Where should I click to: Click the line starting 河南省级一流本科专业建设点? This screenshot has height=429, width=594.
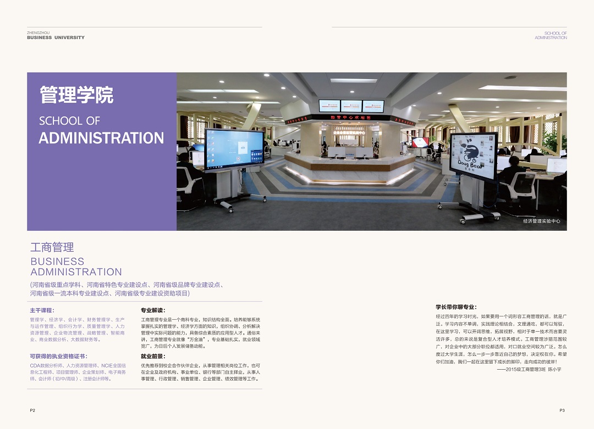pyautogui.click(x=110, y=293)
